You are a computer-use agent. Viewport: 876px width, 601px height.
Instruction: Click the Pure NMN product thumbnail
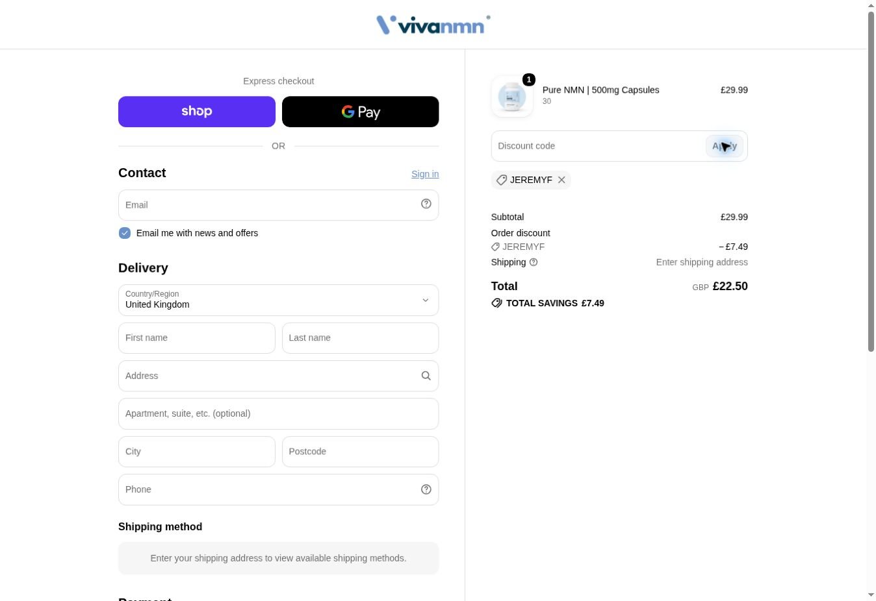[x=512, y=96]
